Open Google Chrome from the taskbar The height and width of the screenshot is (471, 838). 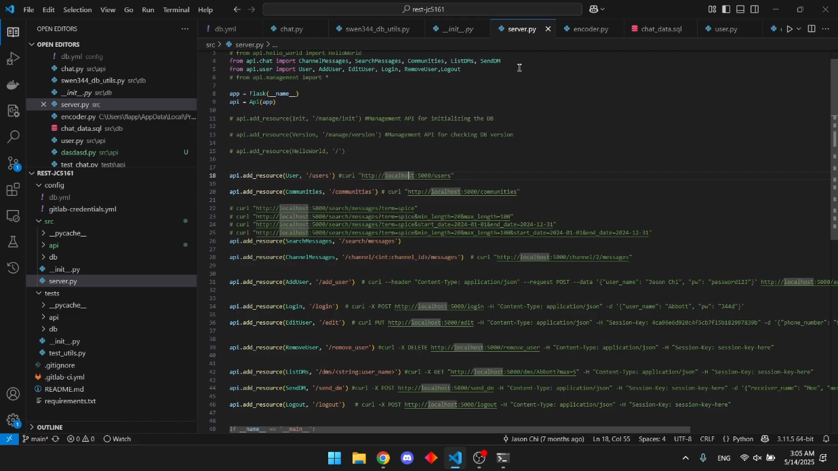coord(383,458)
